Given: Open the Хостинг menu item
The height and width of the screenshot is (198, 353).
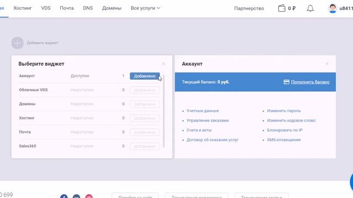Looking at the screenshot, I should [23, 8].
